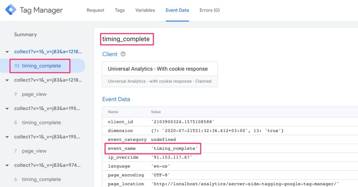Collapse the second collect request group
Viewport: 358px width, 187px height.
pos(7,80)
